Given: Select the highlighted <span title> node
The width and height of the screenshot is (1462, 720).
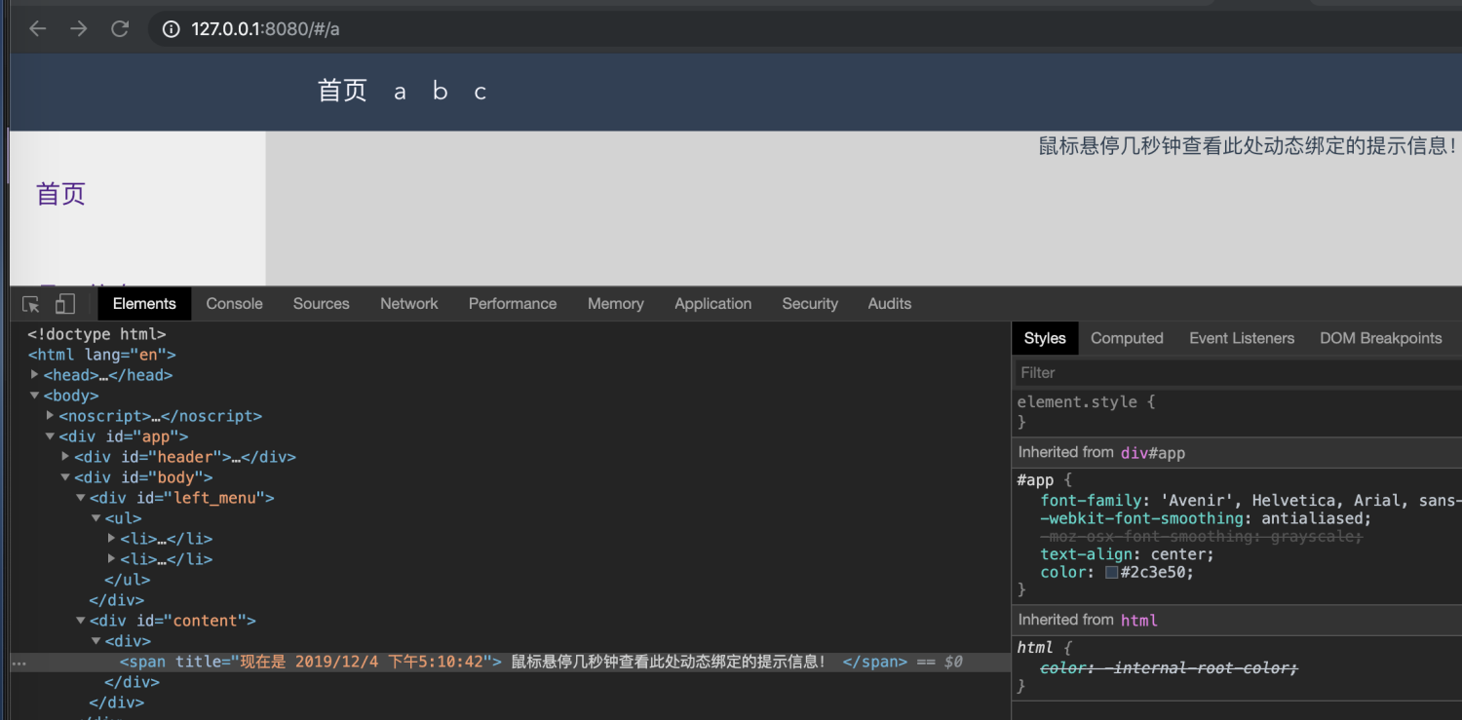Looking at the screenshot, I should click(x=510, y=662).
